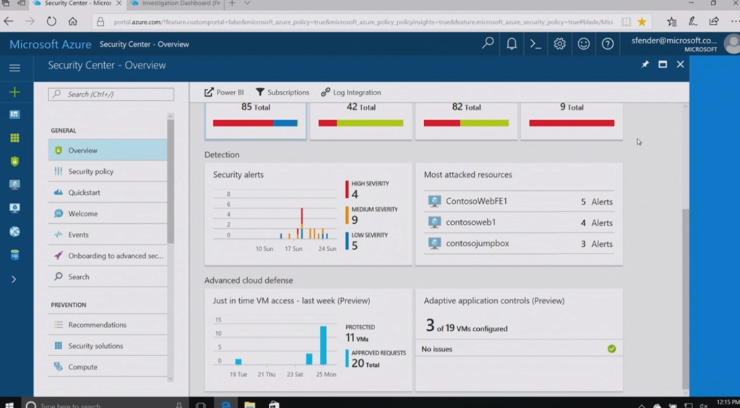Open File Explorer from the taskbar

pyautogui.click(x=249, y=404)
